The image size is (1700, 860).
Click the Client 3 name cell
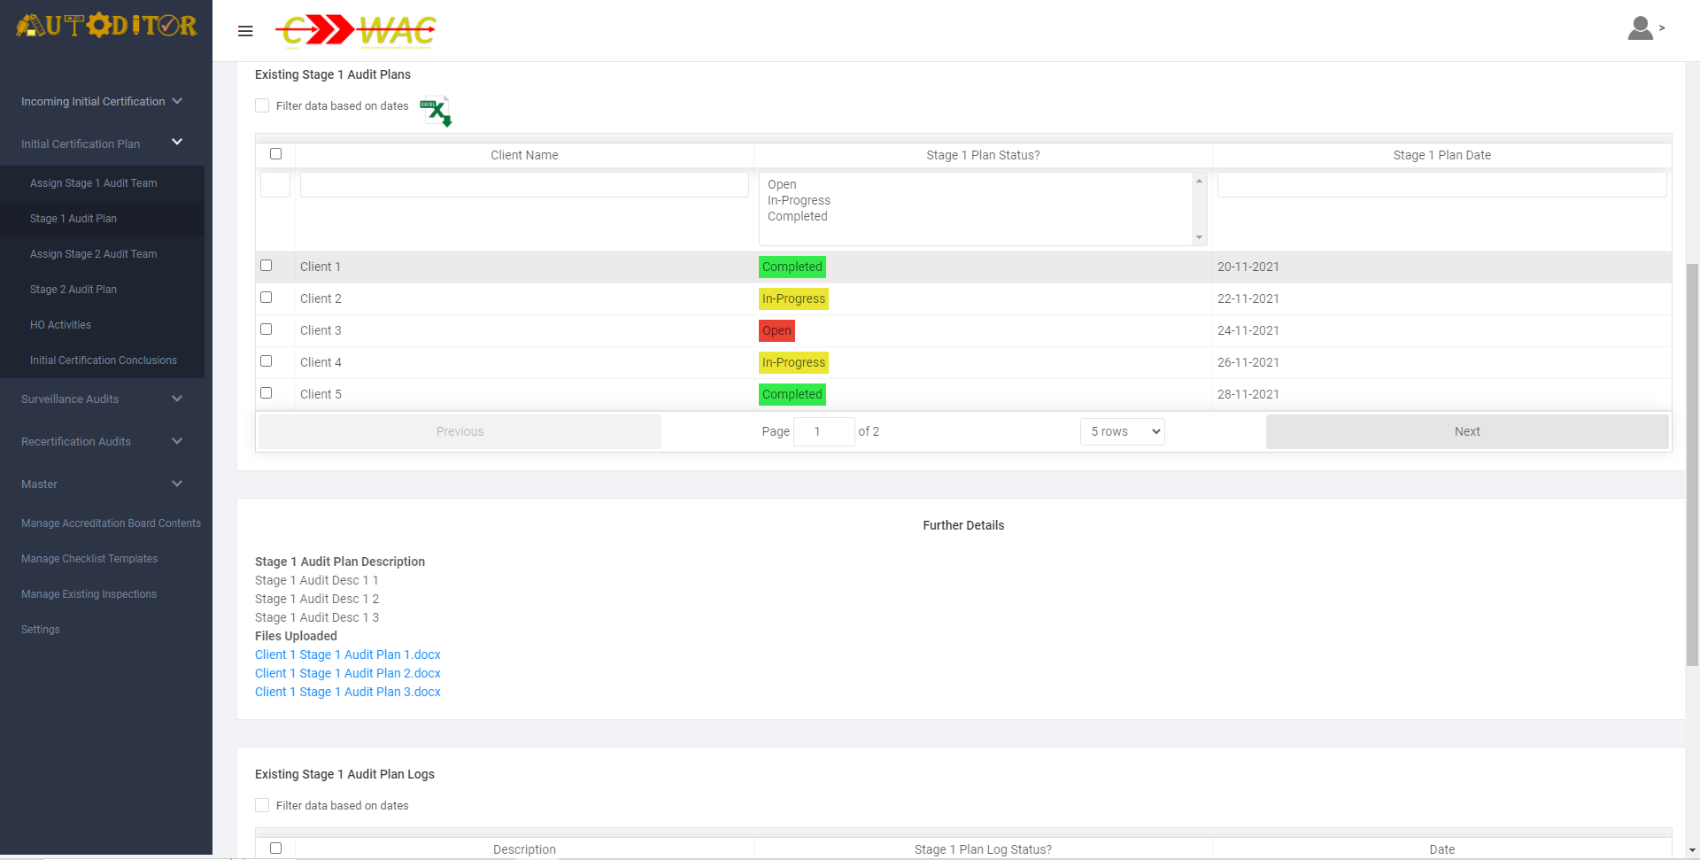524,330
